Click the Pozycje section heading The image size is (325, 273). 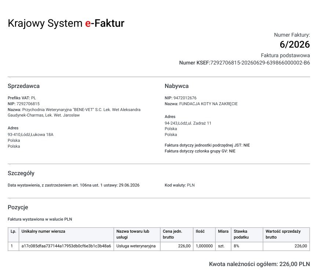(18, 207)
